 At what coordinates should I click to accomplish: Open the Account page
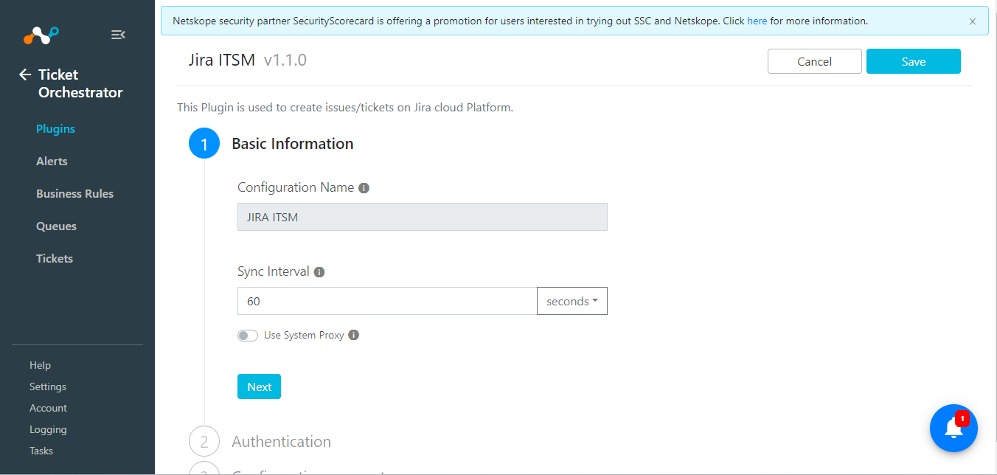49,408
